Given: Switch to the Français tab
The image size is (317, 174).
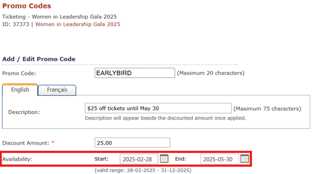Looking at the screenshot, I should [57, 90].
